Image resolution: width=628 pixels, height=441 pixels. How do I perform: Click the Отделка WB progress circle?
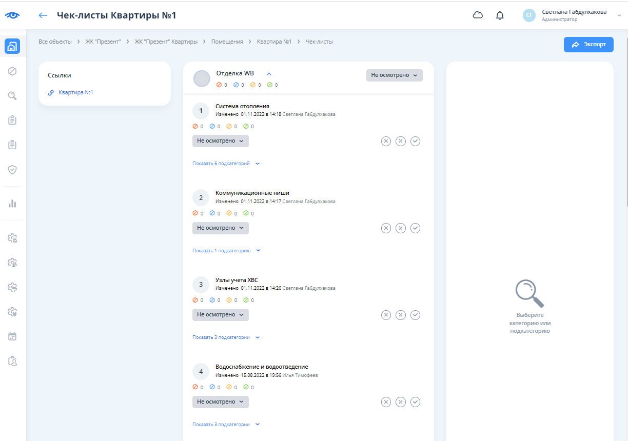click(x=202, y=79)
